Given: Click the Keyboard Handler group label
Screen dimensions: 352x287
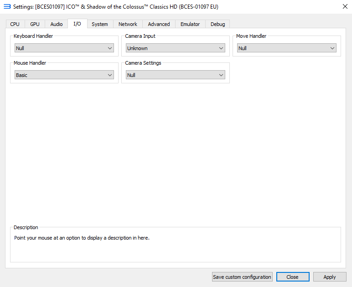Looking at the screenshot, I should coord(33,36).
